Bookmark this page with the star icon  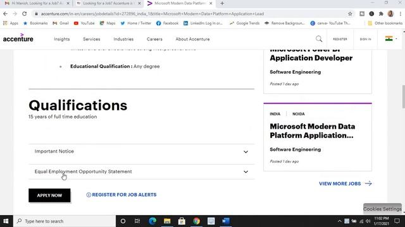pos(350,14)
